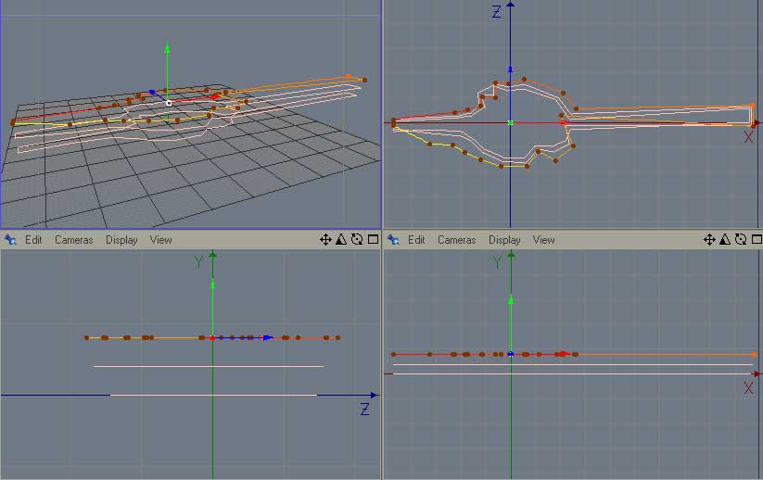Viewport: 763px width, 480px height.
Task: Click the View menu in bottom-left viewport
Action: [160, 240]
